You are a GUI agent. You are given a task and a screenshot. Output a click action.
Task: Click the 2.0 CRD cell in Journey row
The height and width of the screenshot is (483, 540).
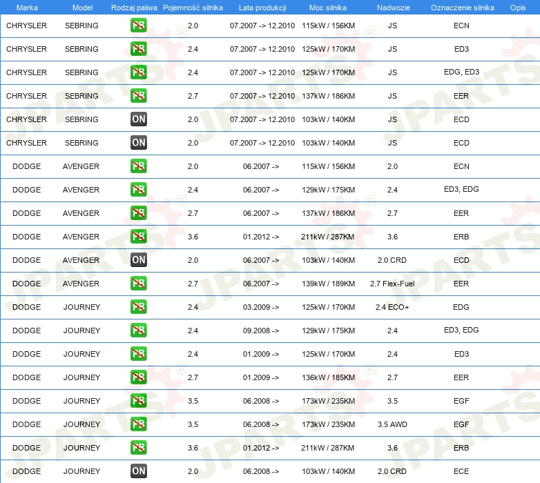pyautogui.click(x=392, y=471)
